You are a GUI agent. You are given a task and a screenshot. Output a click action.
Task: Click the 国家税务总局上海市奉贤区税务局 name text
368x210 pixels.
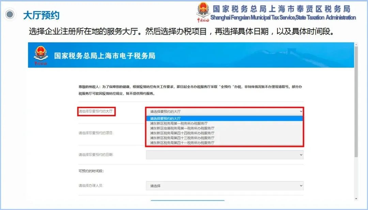coord(282,9)
